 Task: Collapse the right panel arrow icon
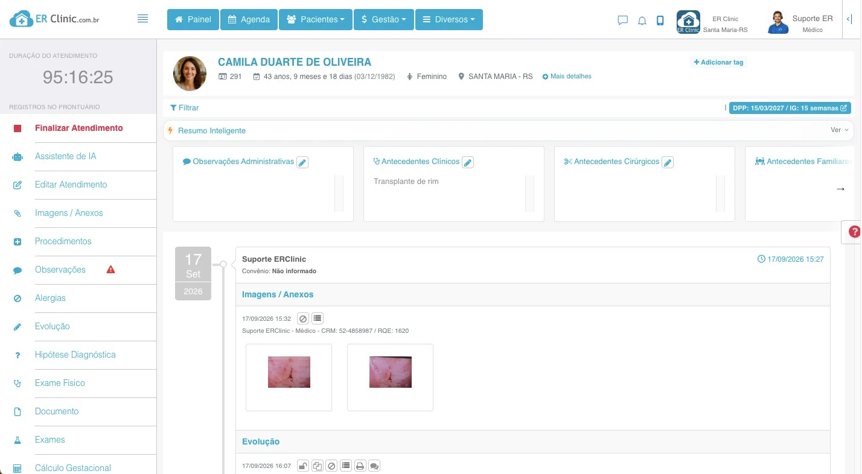point(849,19)
